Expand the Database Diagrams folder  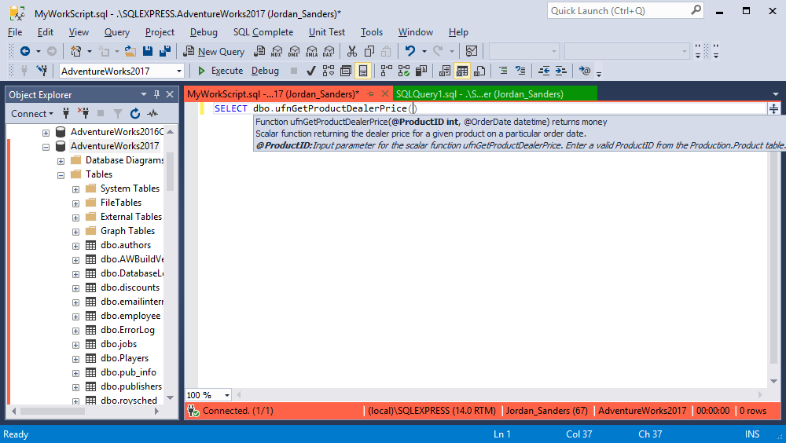(61, 161)
